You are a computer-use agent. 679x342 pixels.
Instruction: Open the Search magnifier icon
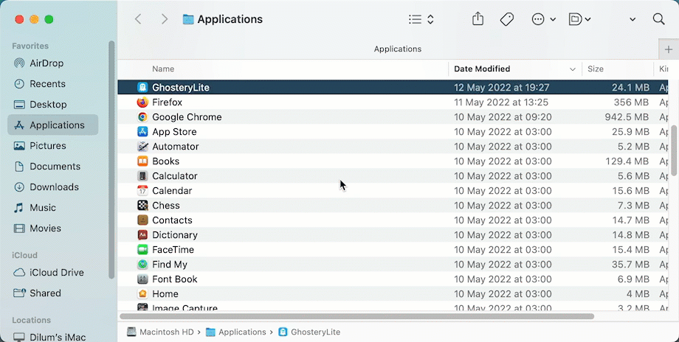tap(658, 19)
